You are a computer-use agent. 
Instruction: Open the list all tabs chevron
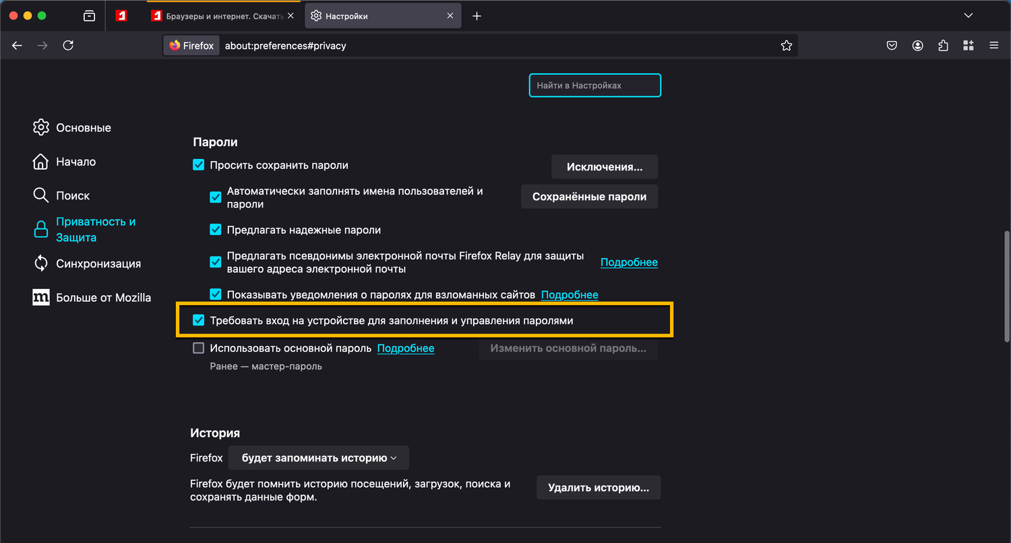point(969,15)
